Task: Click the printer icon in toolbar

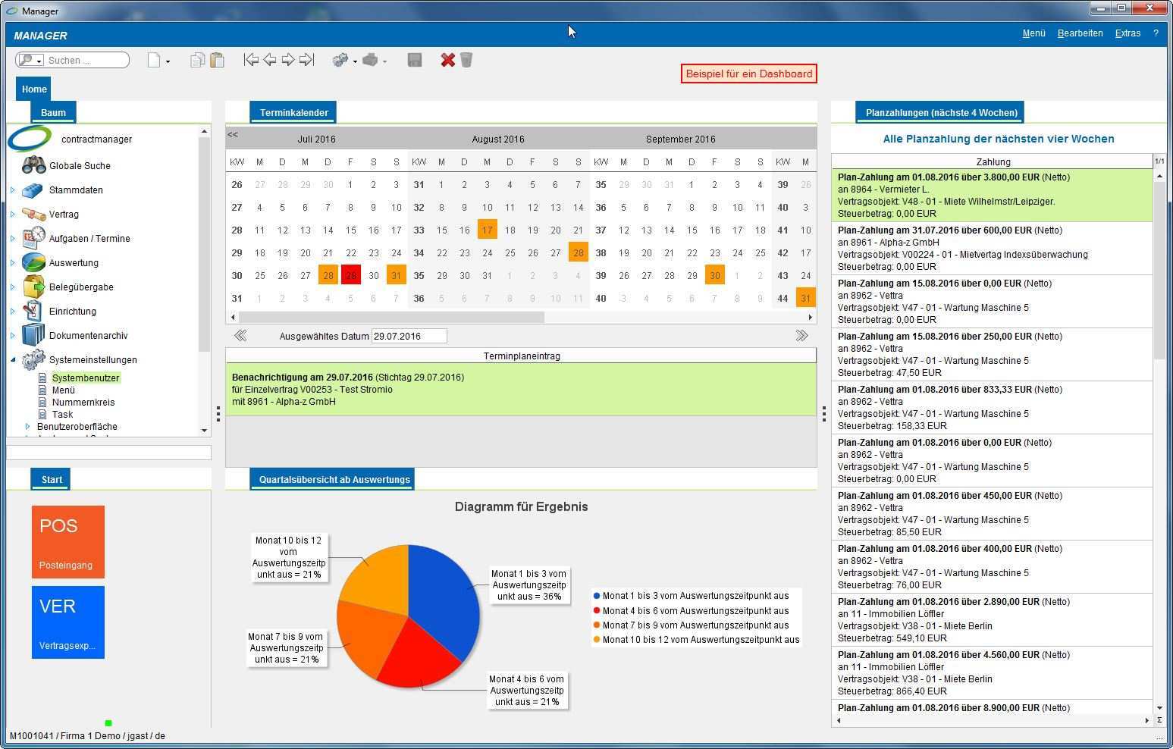Action: click(370, 60)
